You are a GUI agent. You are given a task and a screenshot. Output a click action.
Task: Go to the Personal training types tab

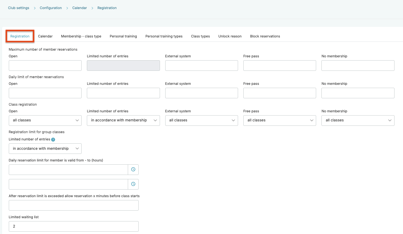click(x=164, y=36)
